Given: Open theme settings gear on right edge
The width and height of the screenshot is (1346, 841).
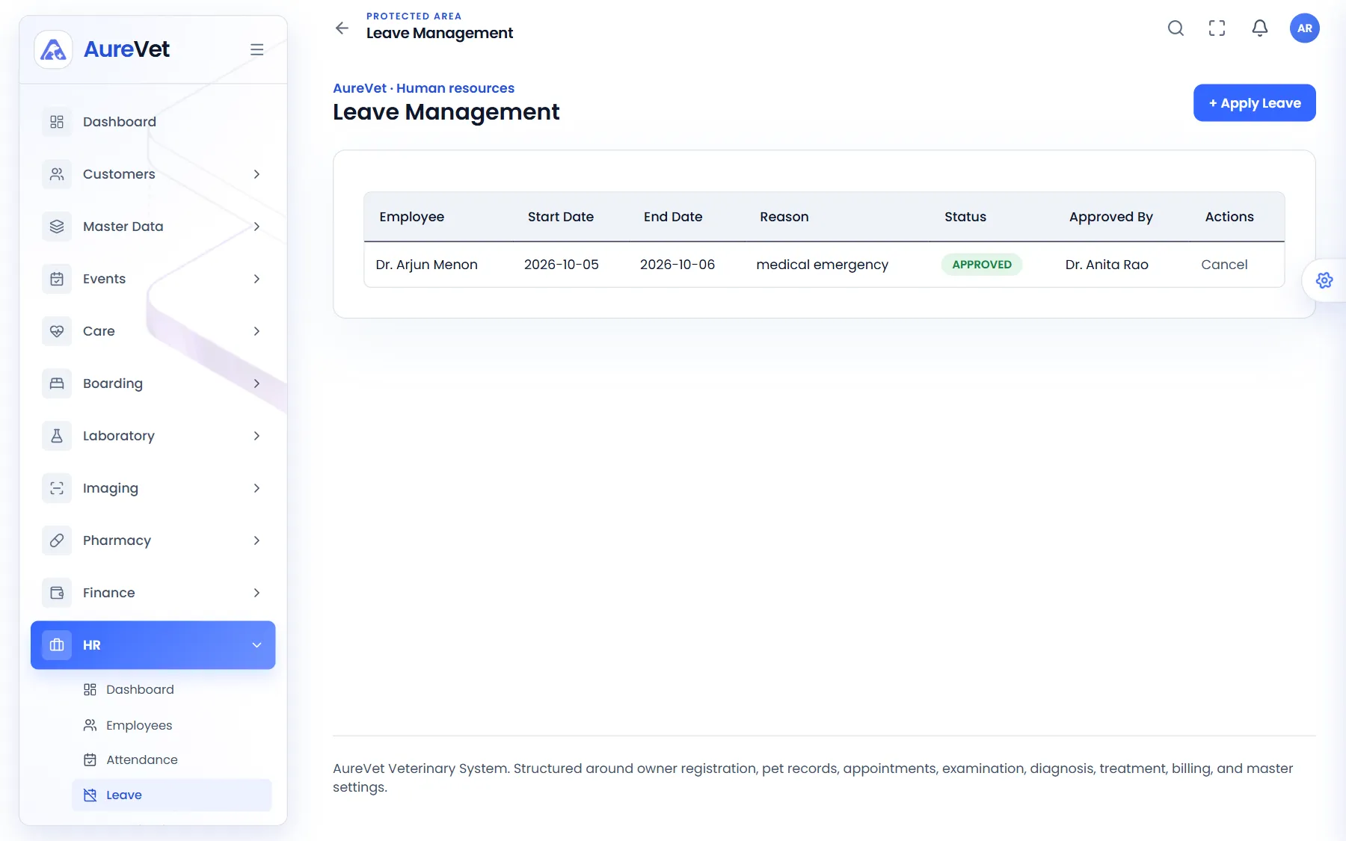Looking at the screenshot, I should pyautogui.click(x=1324, y=280).
